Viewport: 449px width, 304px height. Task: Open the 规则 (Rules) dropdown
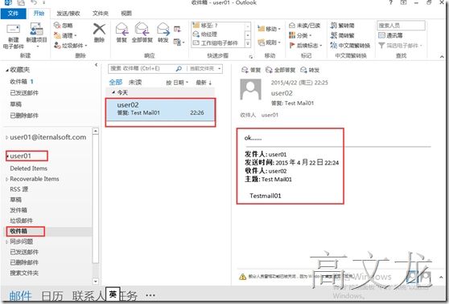270,43
